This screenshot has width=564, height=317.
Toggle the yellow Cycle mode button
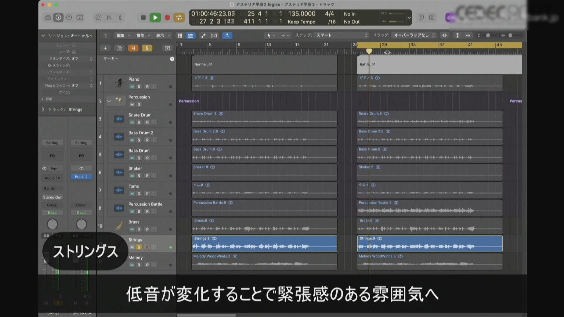tap(179, 18)
